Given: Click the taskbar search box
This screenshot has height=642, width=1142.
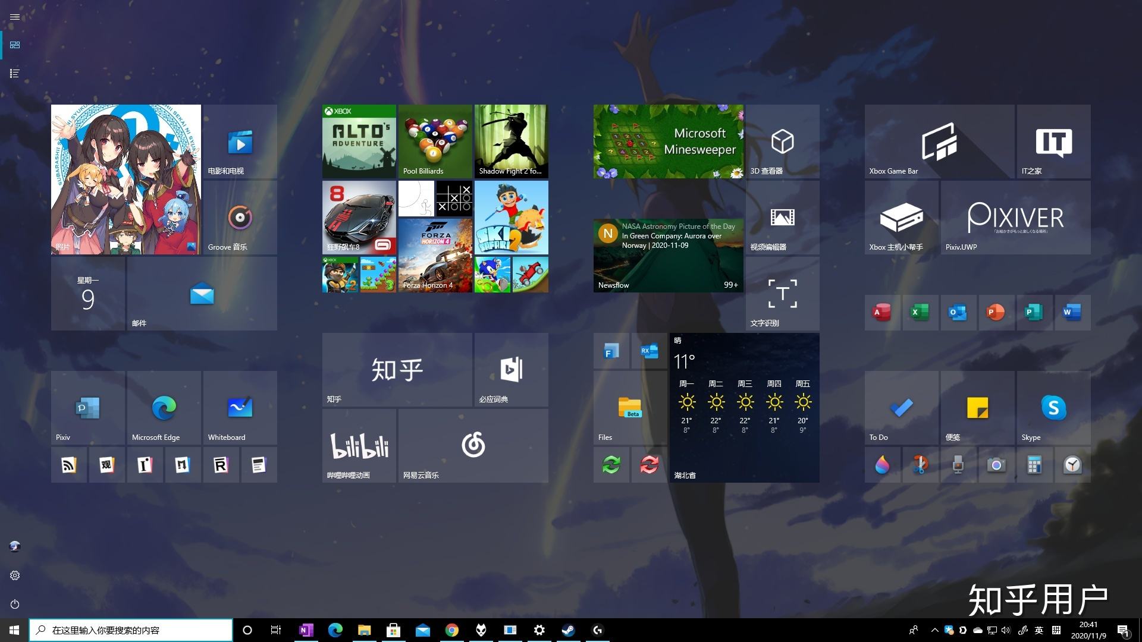Looking at the screenshot, I should coord(131,630).
